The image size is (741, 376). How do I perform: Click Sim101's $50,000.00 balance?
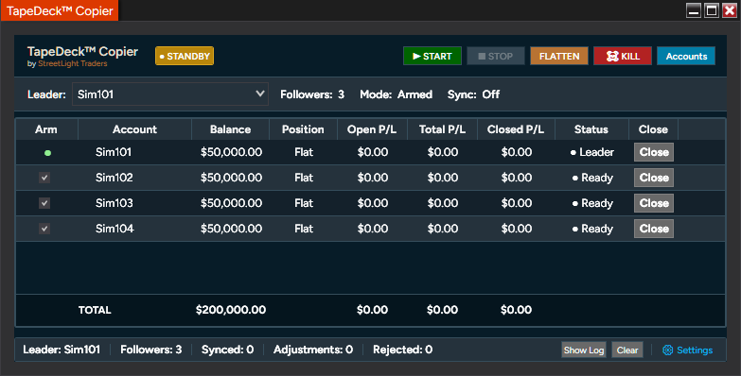[x=231, y=152]
